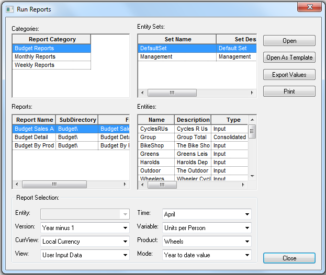Select the Budget Reports category
Screen dimensions: 326x275
click(52, 48)
